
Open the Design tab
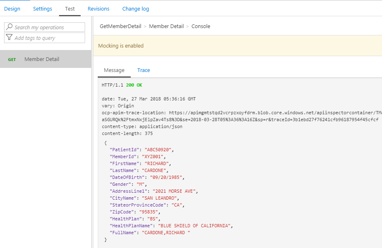pos(12,9)
